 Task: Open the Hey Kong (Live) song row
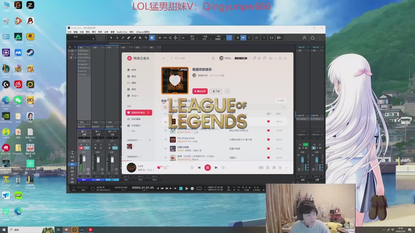(223, 139)
